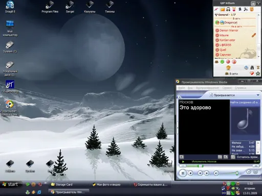Click the pink feather icon in QIP toolbar
The image size is (262, 196).
(216, 9)
